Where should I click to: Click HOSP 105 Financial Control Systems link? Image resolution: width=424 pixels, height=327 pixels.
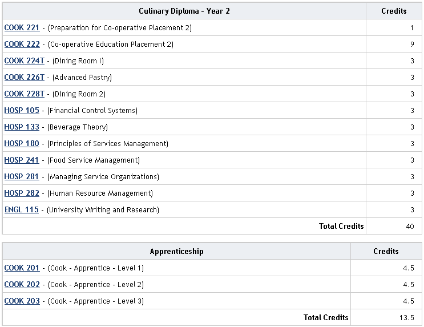[22, 110]
